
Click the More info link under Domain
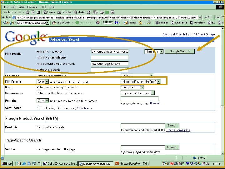(x=155, y=103)
